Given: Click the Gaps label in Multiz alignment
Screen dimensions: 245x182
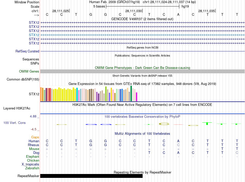Looking at the screenshot, I should [x=35, y=137].
